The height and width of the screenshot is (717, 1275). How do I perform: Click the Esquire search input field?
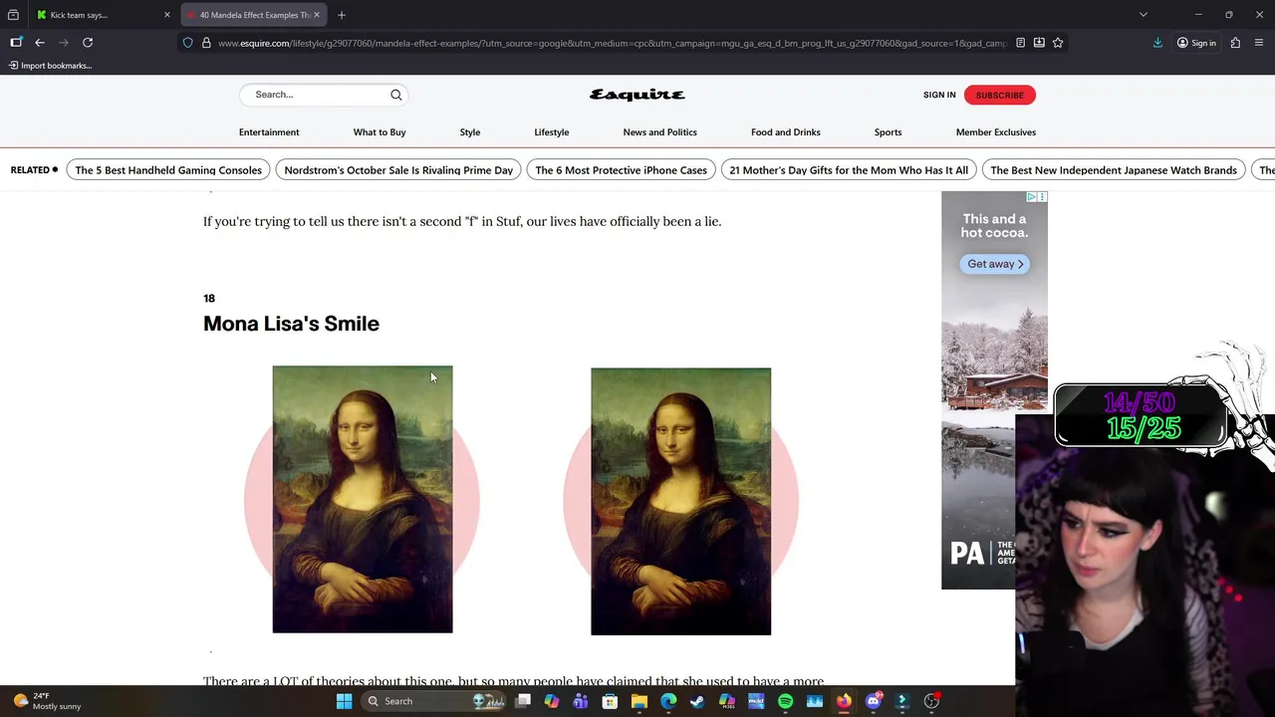319,95
